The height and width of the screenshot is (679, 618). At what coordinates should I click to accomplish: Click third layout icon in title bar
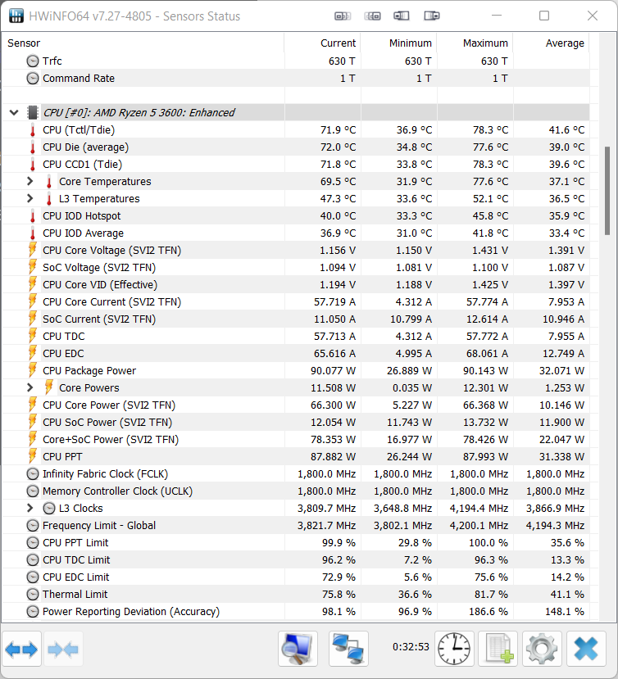click(x=402, y=16)
